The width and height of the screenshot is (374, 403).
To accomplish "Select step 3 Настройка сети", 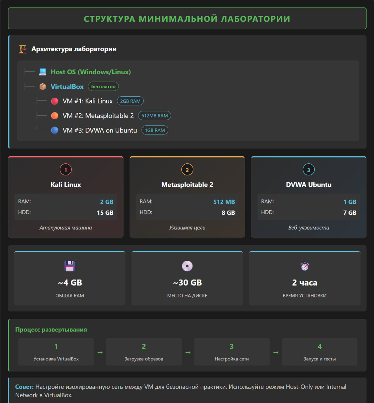I will 232,352.
